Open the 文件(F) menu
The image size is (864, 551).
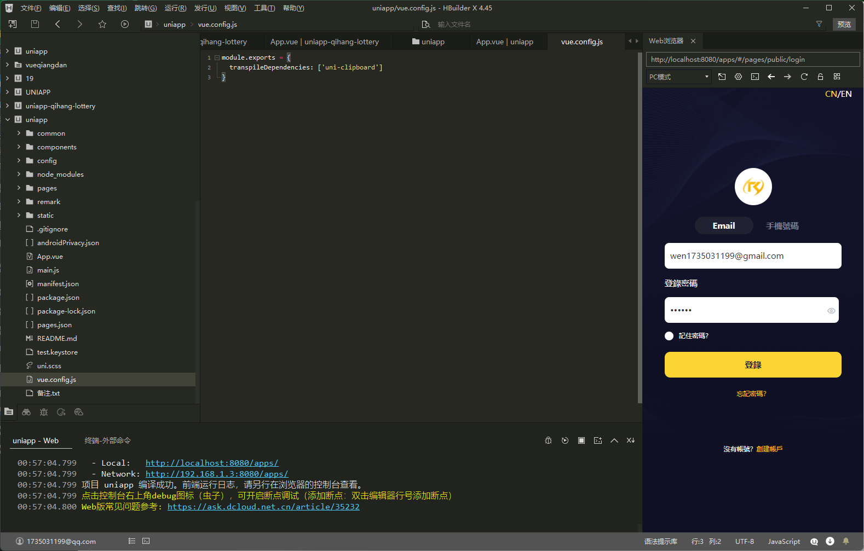tap(31, 8)
